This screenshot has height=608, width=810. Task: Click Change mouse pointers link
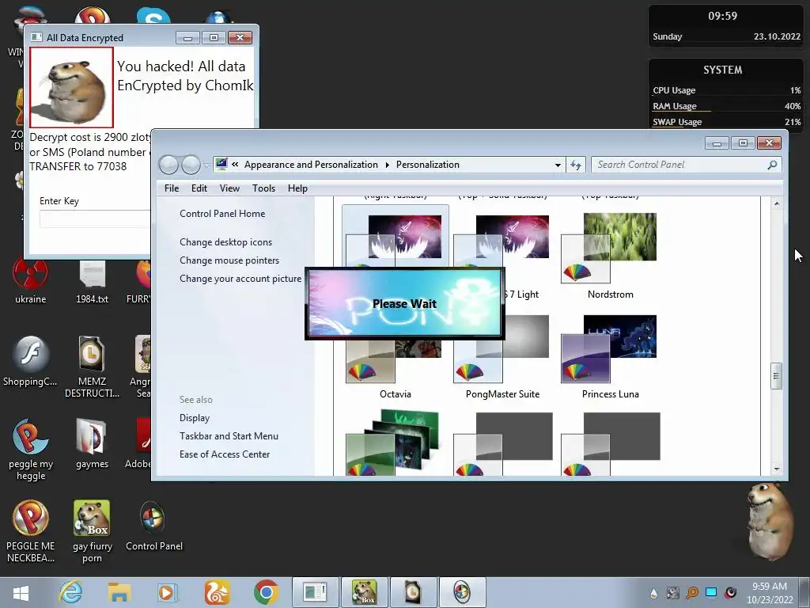click(x=229, y=260)
